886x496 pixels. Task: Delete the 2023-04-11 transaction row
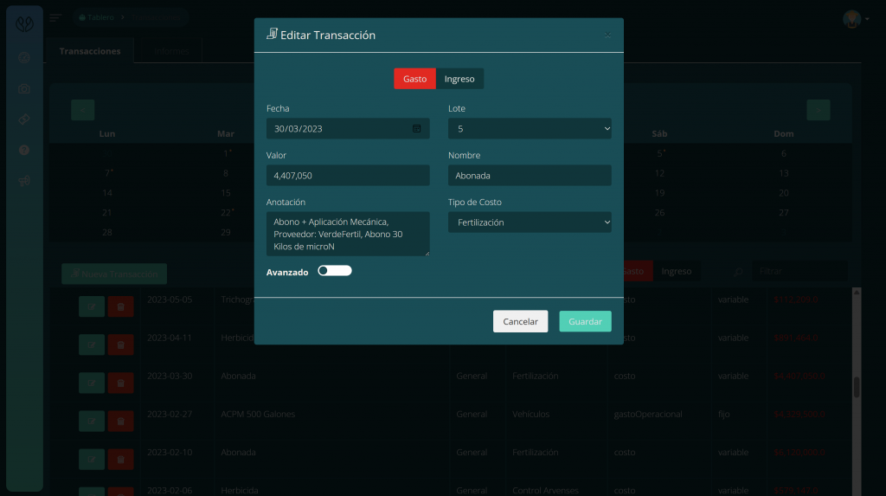(120, 345)
